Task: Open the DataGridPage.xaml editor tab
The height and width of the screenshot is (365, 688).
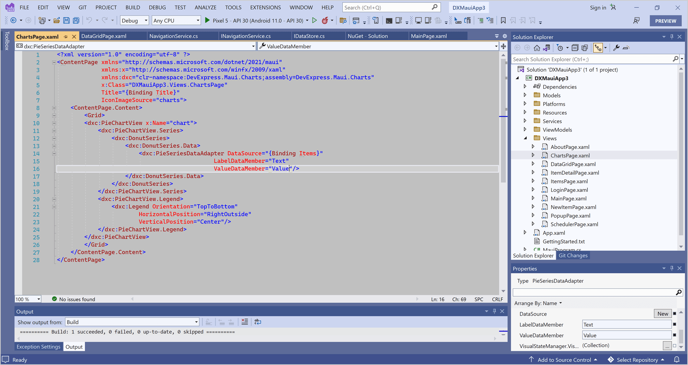Action: click(x=104, y=36)
